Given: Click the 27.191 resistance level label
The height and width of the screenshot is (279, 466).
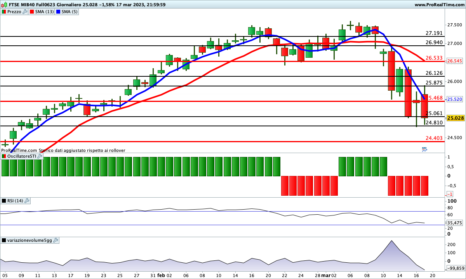Looking at the screenshot, I should pyautogui.click(x=434, y=33).
